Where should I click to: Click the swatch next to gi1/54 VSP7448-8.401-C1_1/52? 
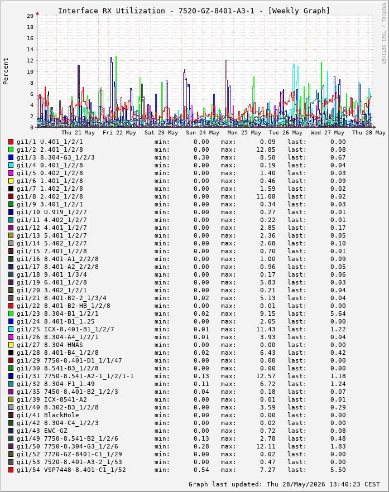point(11,470)
